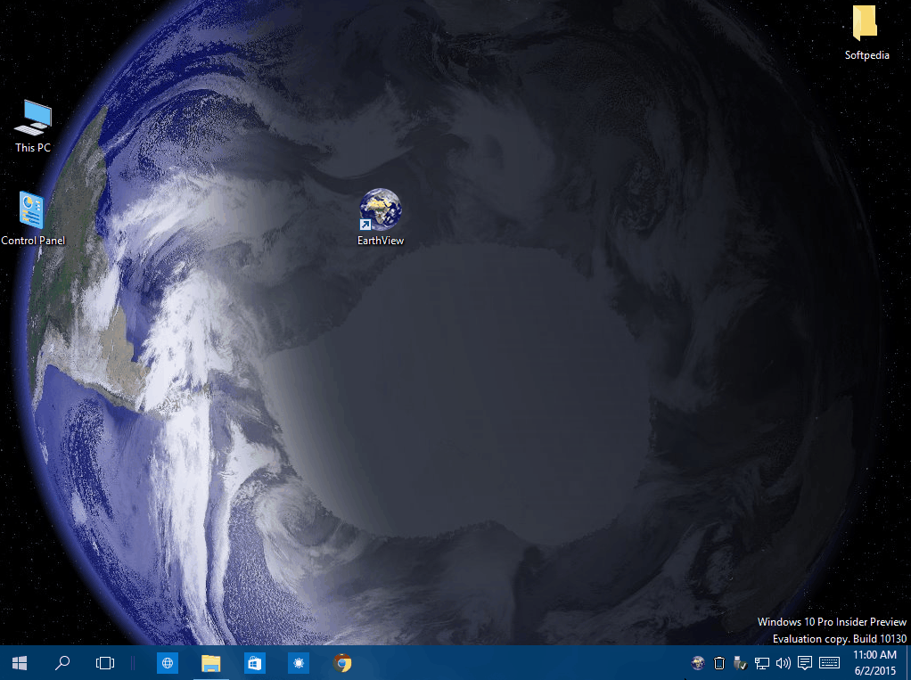Launch Microsoft Edge from the taskbar
The width and height of the screenshot is (911, 680).
coord(167,663)
